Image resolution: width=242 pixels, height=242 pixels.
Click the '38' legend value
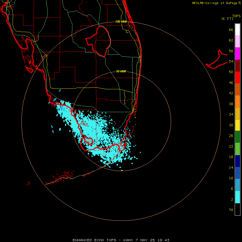coord(231,104)
